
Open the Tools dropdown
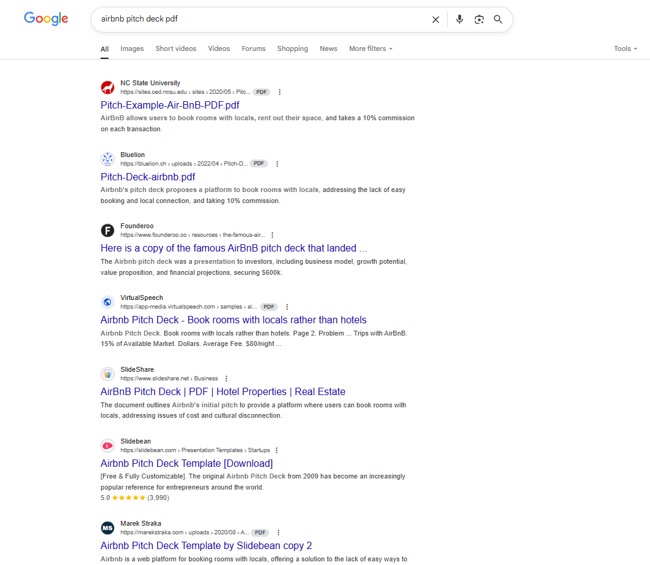point(625,48)
